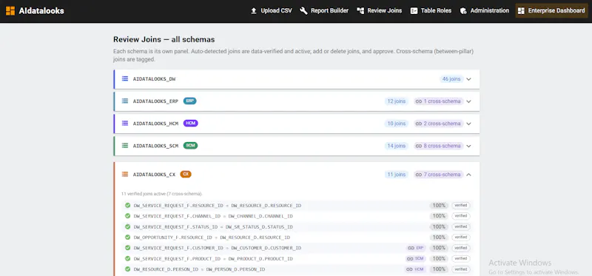Click the 2 cross-schema badge on HCM
592x276 pixels.
[x=438, y=124]
